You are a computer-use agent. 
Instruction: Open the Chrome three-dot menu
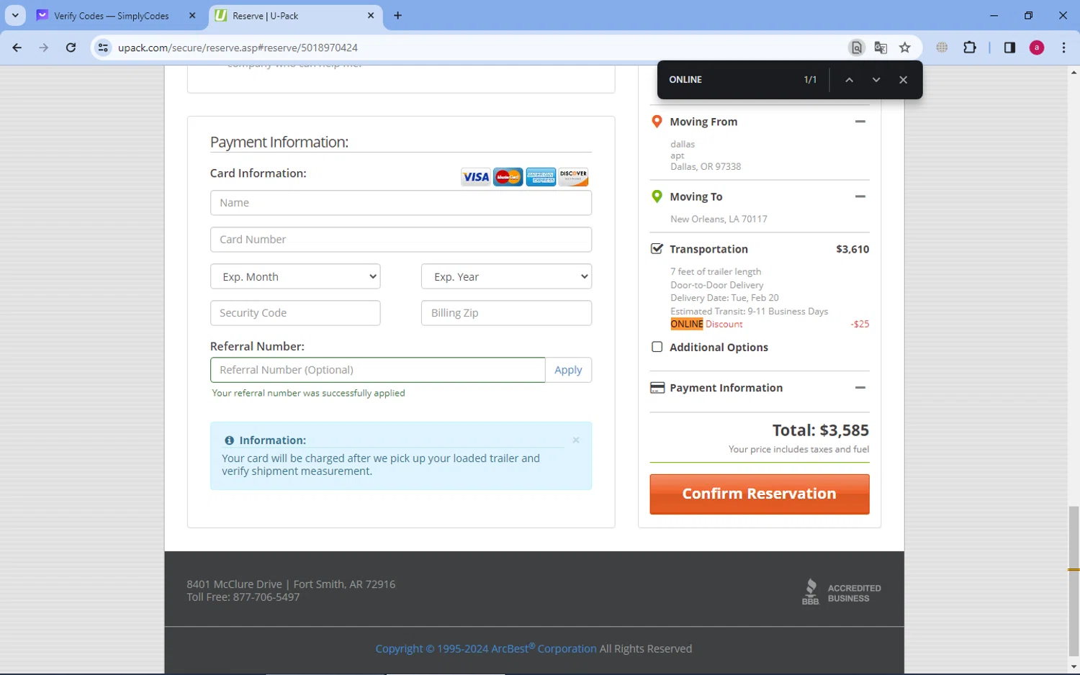pos(1063,47)
